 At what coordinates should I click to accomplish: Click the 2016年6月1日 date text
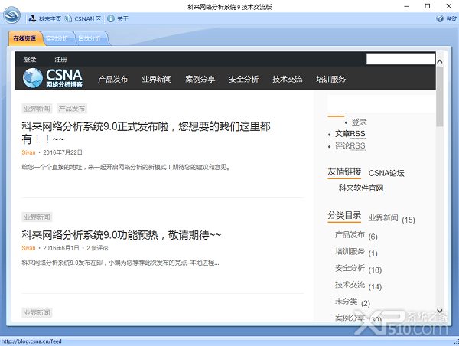[61, 248]
